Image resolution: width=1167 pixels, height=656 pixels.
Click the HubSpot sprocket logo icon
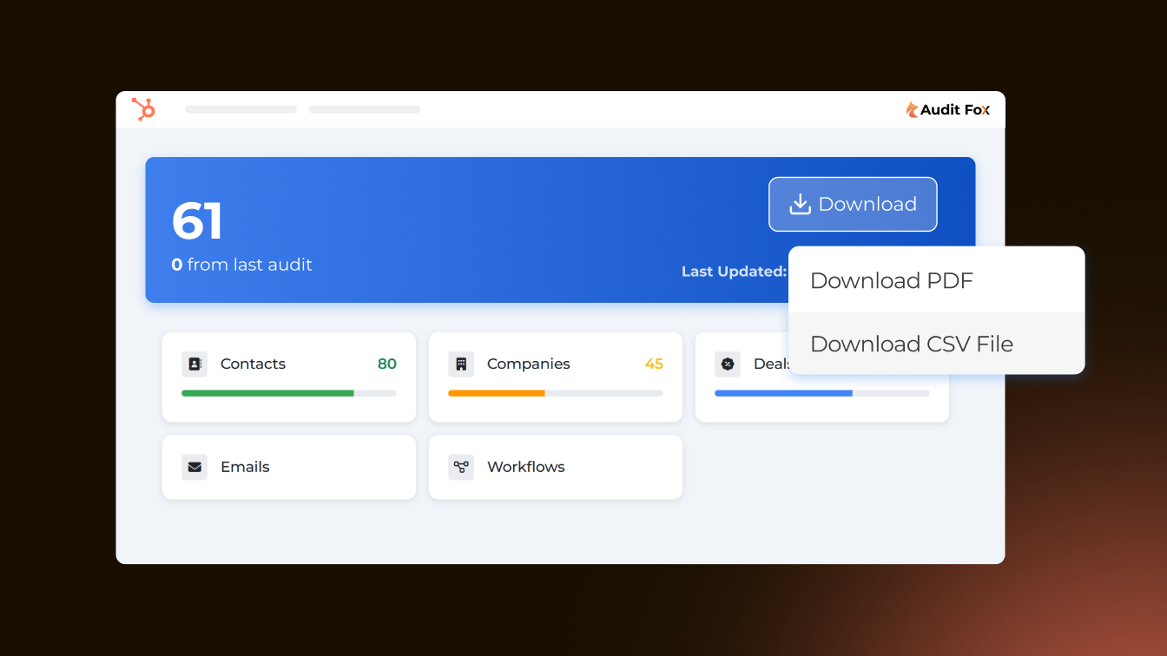(x=143, y=109)
